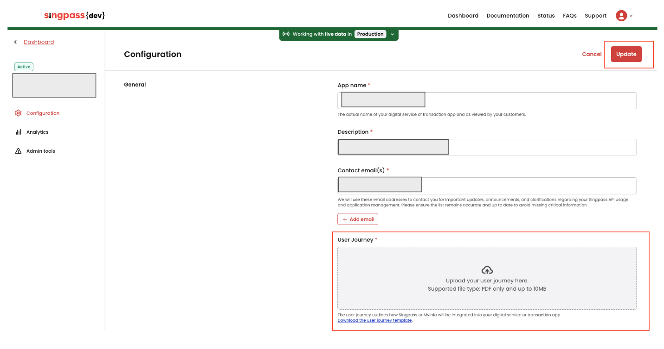Click into the App name field
The height and width of the screenshot is (349, 664).
[x=487, y=100]
